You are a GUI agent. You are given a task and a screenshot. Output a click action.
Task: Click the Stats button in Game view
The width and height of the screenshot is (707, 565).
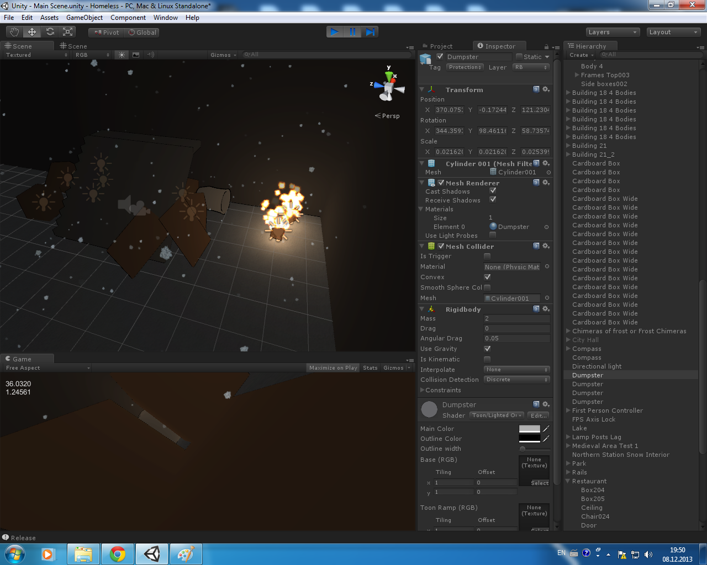pyautogui.click(x=370, y=368)
